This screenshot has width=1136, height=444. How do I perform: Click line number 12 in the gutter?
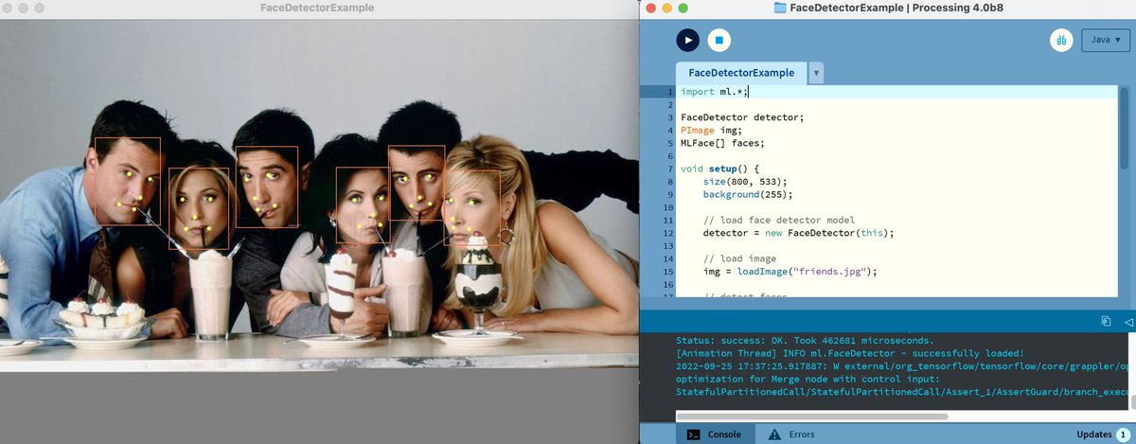coord(667,233)
